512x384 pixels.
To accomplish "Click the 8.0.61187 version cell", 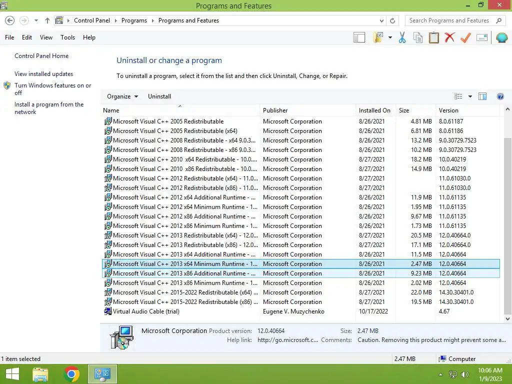I will click(451, 121).
